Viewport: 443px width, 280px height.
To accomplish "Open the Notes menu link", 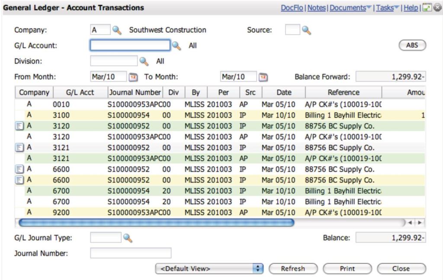I will coord(317,8).
